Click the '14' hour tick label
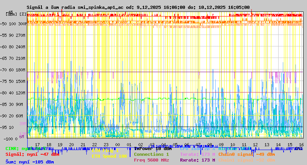This screenshot has height=165, width=307. pyautogui.click(x=278, y=145)
